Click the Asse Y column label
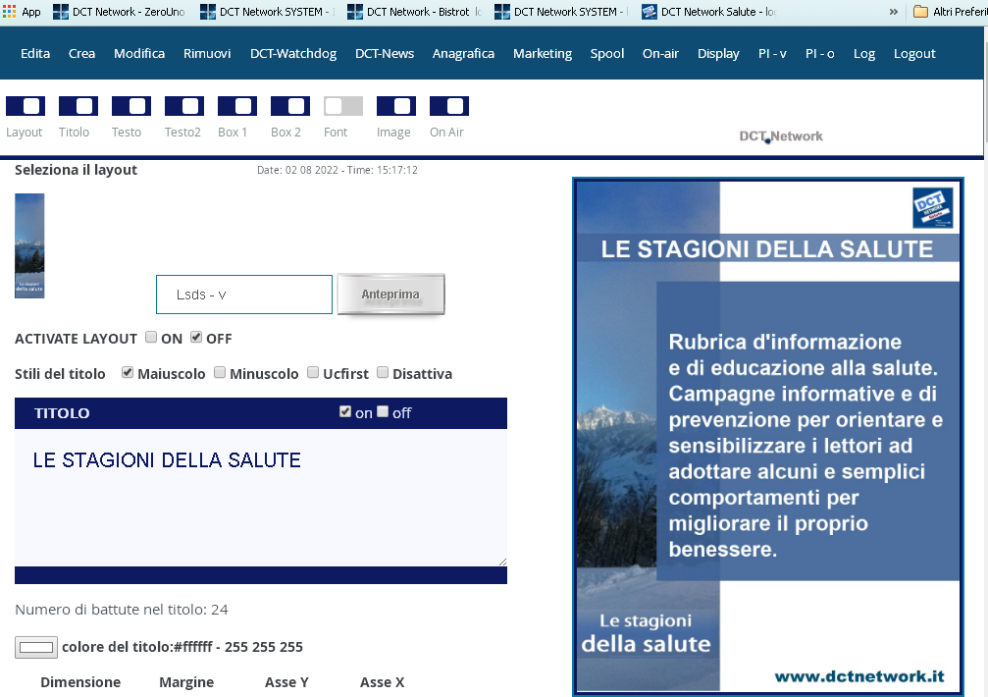 [x=286, y=682]
